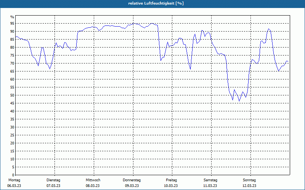Click the 65 value on the y-axis
The height and width of the screenshot is (190, 305).
tap(12, 71)
